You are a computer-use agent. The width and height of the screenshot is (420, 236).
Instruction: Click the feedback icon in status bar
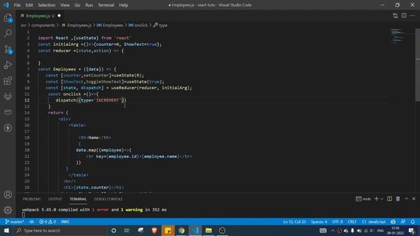[x=403, y=222]
